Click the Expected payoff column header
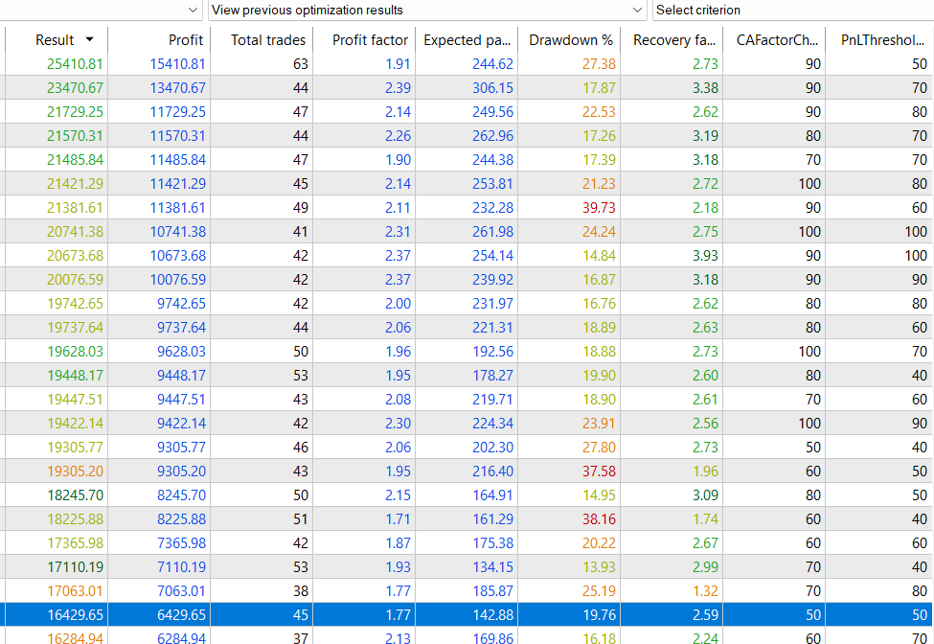This screenshot has height=644, width=934. pos(467,40)
